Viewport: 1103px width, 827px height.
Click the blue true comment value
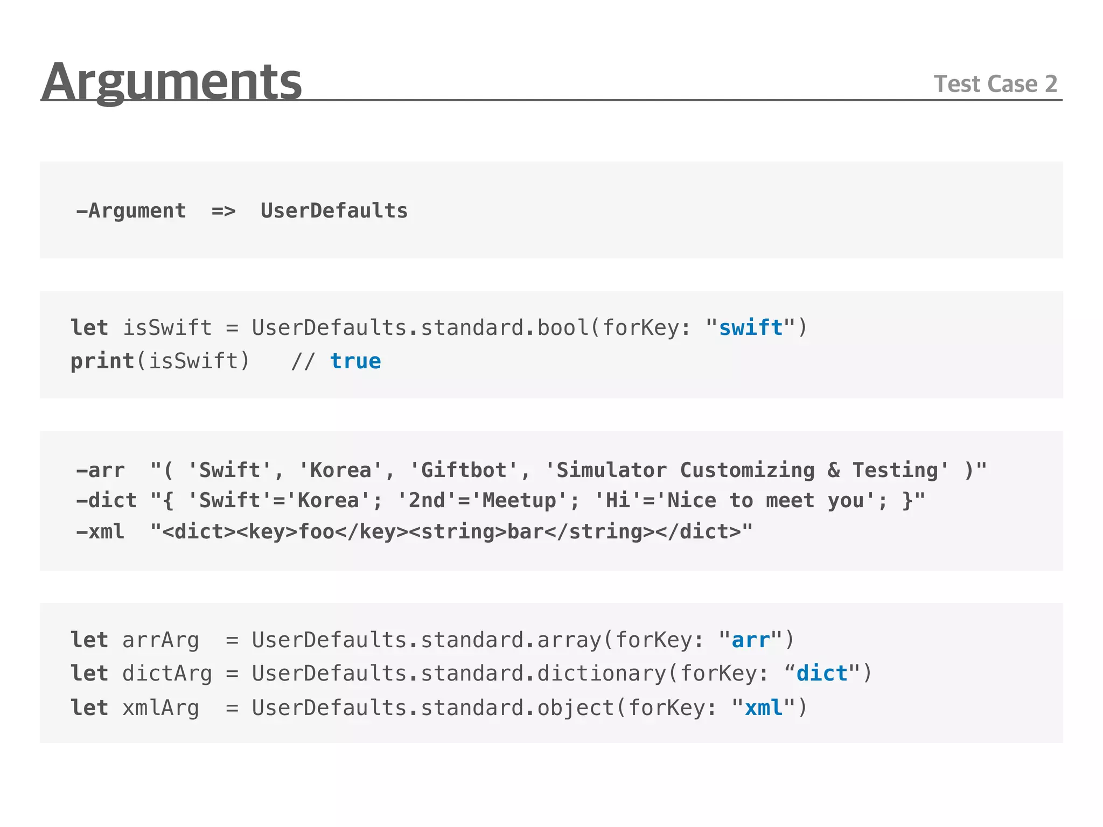355,361
